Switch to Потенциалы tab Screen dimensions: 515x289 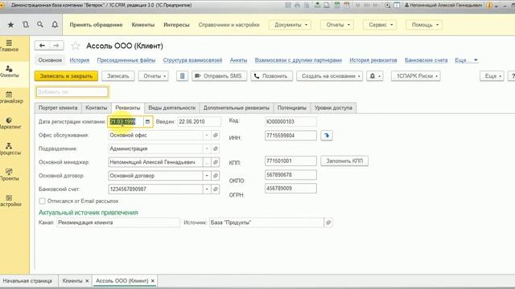[x=291, y=108]
